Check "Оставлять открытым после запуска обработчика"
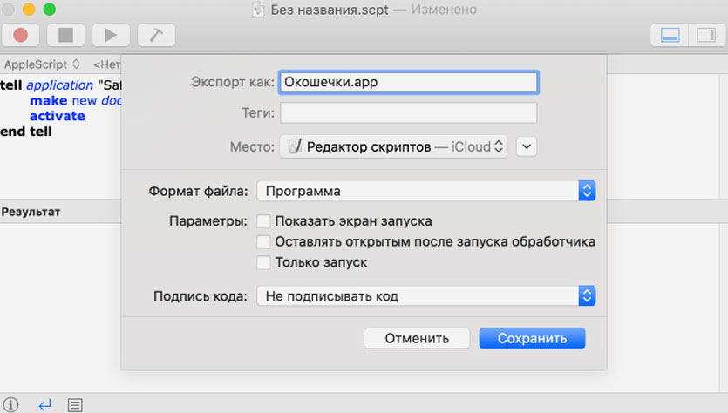The height and width of the screenshot is (413, 728). [264, 241]
